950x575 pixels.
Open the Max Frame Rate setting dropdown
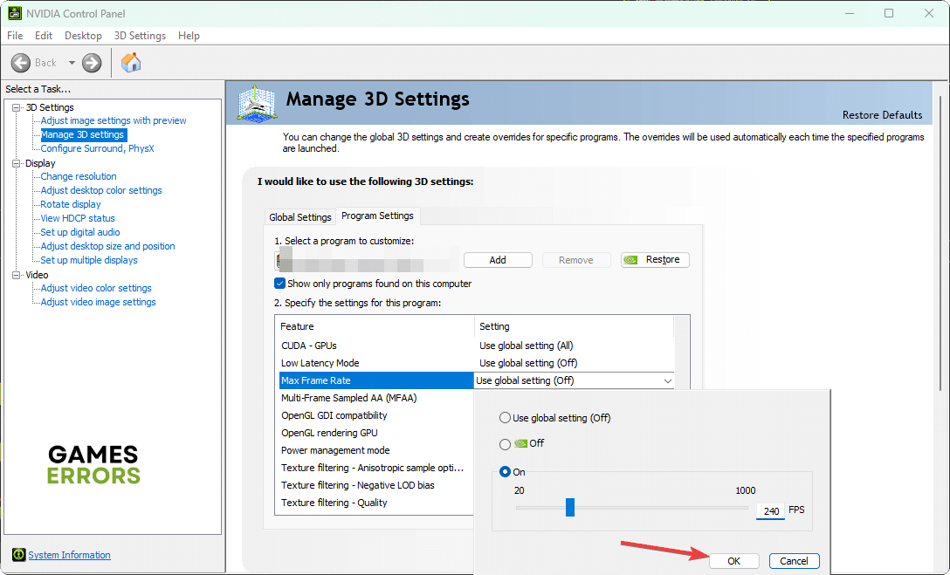click(x=668, y=380)
